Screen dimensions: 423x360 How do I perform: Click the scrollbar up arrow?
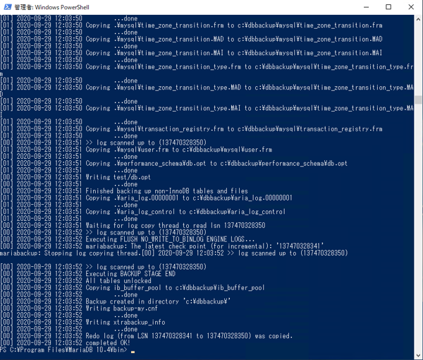coord(418,20)
